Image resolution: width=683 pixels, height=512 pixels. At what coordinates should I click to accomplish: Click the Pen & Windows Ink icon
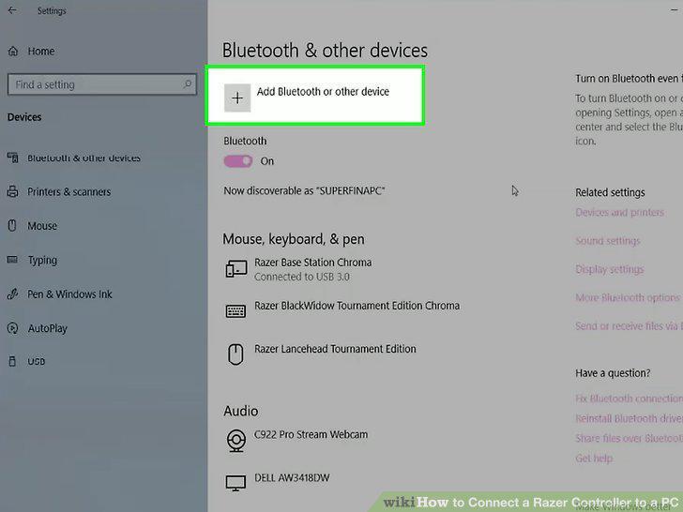click(12, 294)
